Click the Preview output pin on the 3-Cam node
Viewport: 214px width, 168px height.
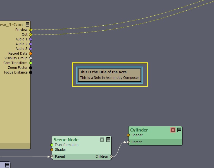point(30,30)
